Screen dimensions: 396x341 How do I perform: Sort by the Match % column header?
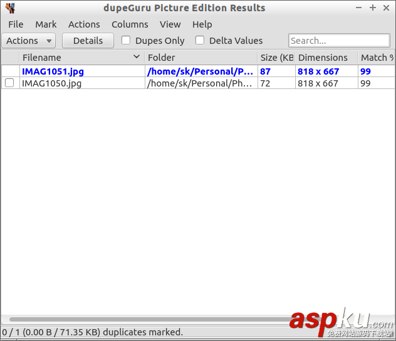[377, 58]
